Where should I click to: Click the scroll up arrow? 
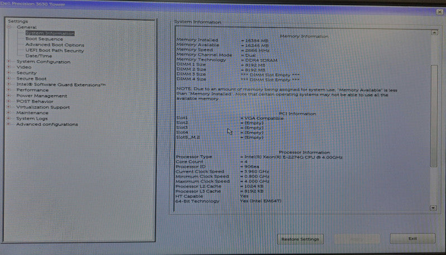click(434, 33)
